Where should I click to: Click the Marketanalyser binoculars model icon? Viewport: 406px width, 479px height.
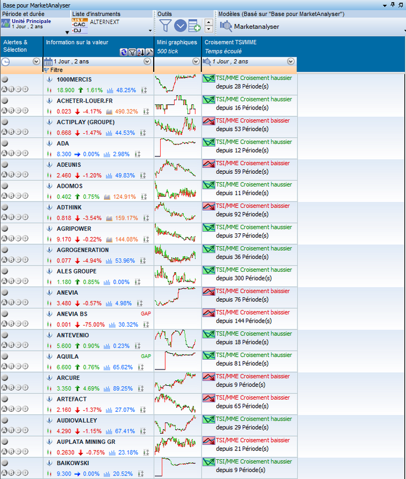(x=226, y=26)
